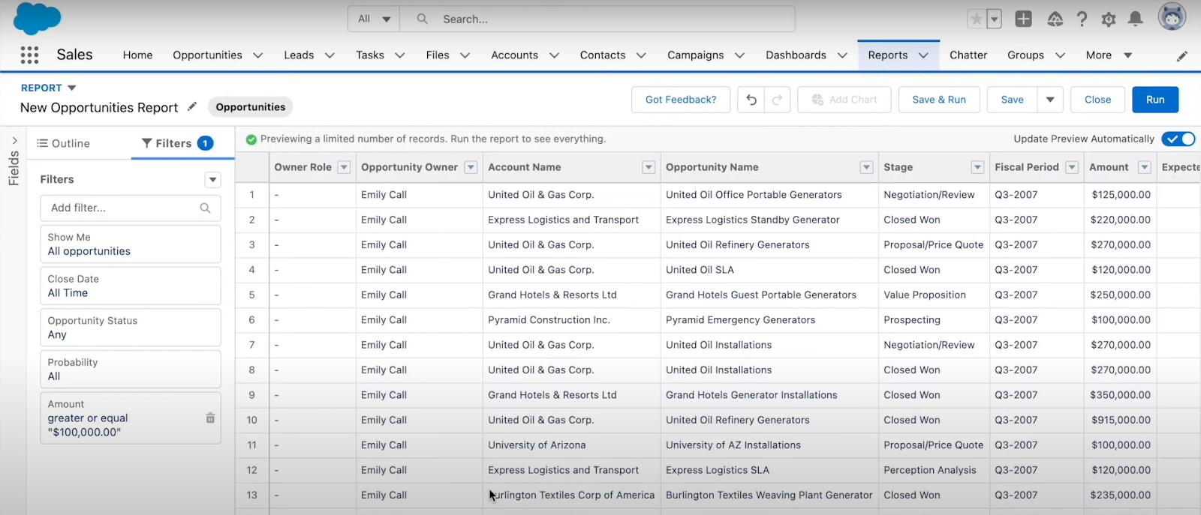
Task: Click the blue Run button
Action: tap(1155, 100)
